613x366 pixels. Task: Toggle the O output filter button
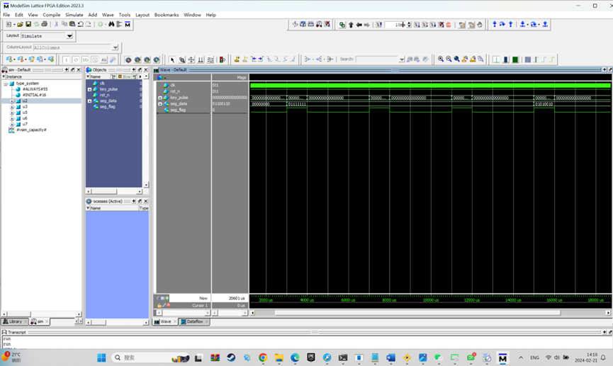tap(75, 59)
